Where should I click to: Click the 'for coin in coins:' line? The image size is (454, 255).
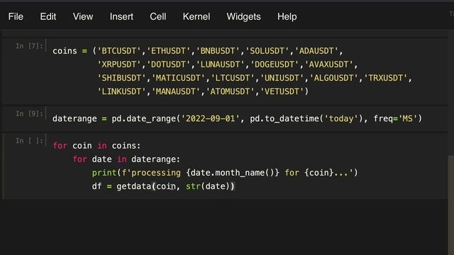[96, 146]
